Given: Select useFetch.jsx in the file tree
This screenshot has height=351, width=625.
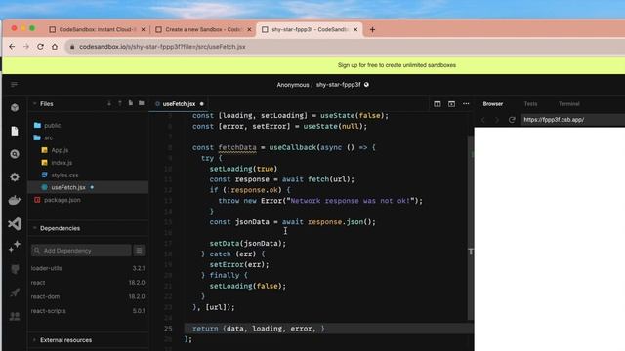Looking at the screenshot, I should [88, 187].
